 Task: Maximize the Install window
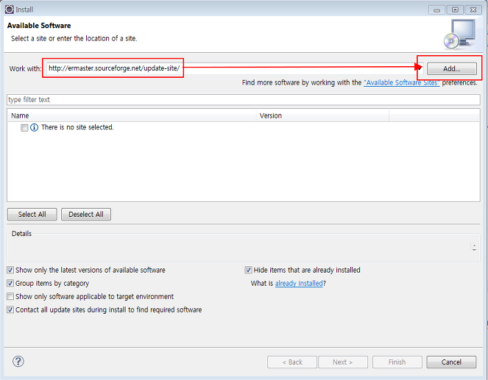pos(455,10)
